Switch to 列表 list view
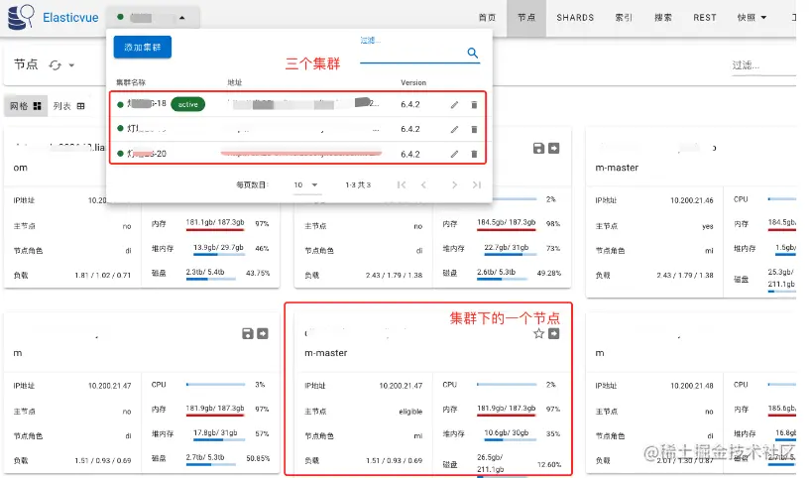Viewport: 812px width, 478px height. (68, 106)
